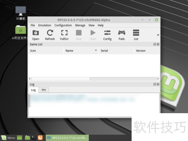Screen dimensions: 188x141
Task: Click the game list scroll-right arrow
Action: click(158, 79)
